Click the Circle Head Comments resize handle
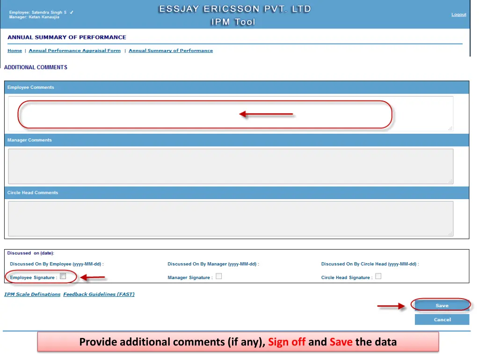Viewport: 479px width, 359px height. pos(450,234)
